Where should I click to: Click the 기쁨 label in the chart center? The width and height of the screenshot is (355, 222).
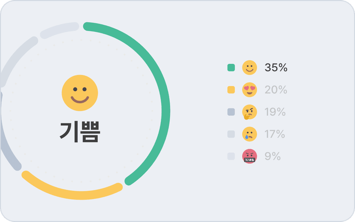80,132
